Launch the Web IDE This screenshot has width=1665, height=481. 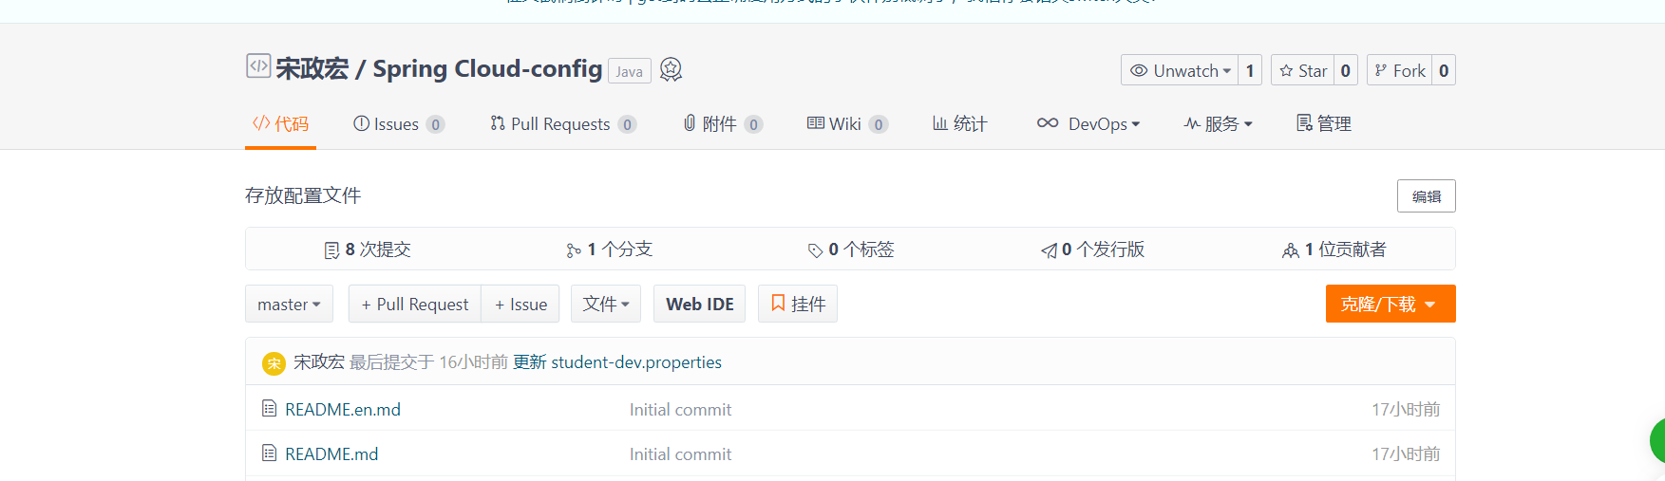(700, 304)
